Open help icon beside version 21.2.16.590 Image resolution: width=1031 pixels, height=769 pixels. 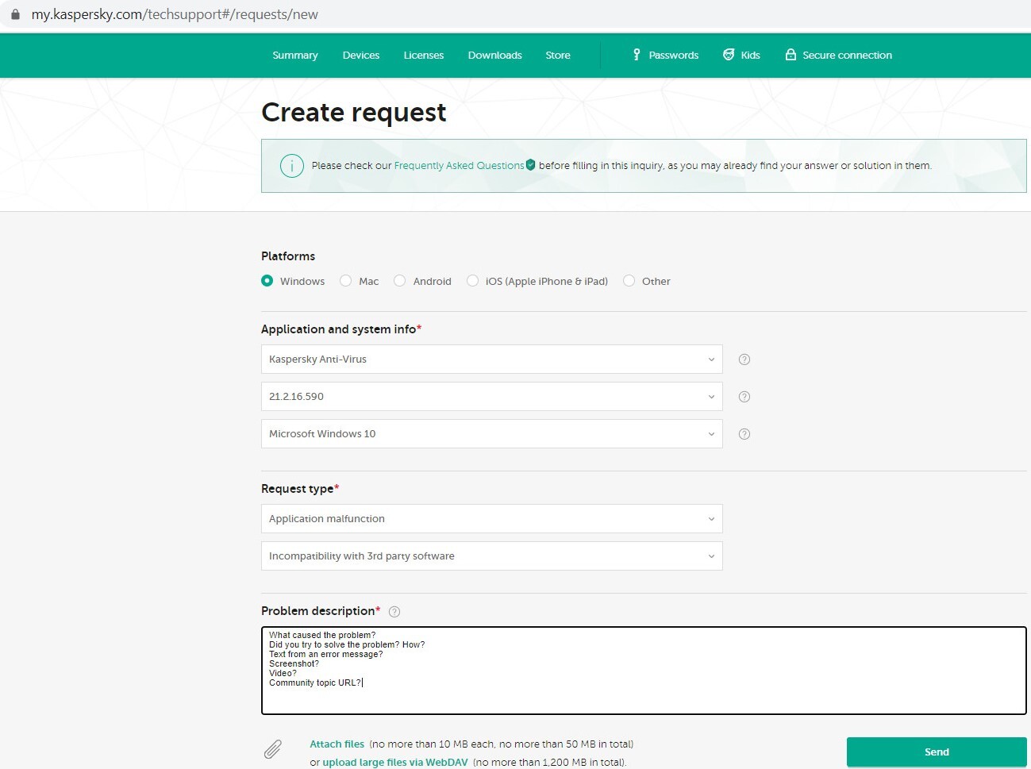coord(744,397)
